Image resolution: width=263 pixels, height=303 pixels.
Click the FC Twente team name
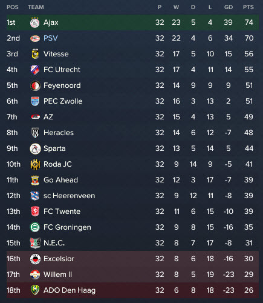pyautogui.click(x=62, y=211)
